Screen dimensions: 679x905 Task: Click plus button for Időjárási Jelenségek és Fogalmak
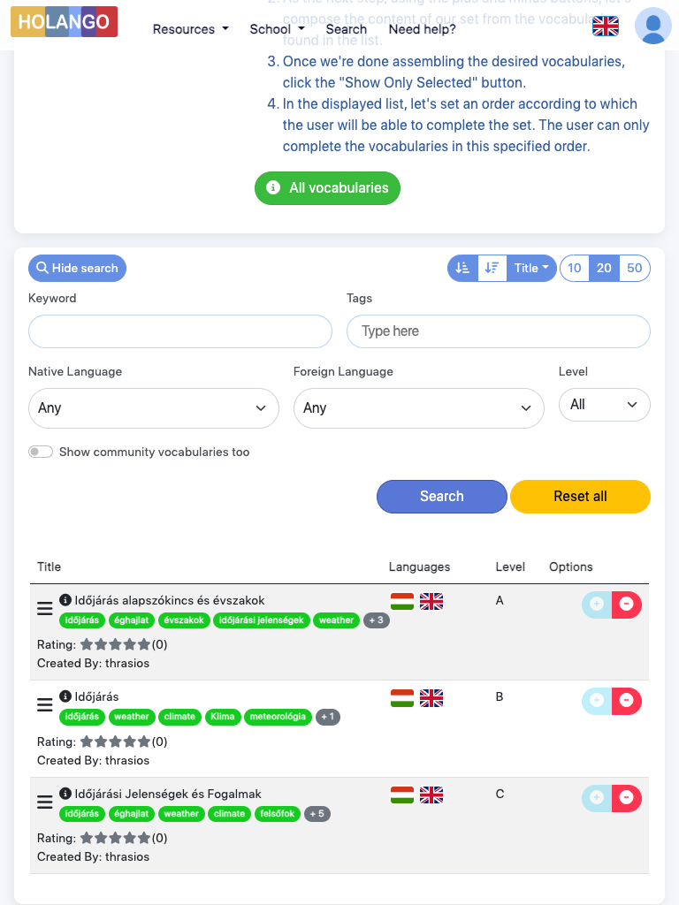pyautogui.click(x=597, y=798)
